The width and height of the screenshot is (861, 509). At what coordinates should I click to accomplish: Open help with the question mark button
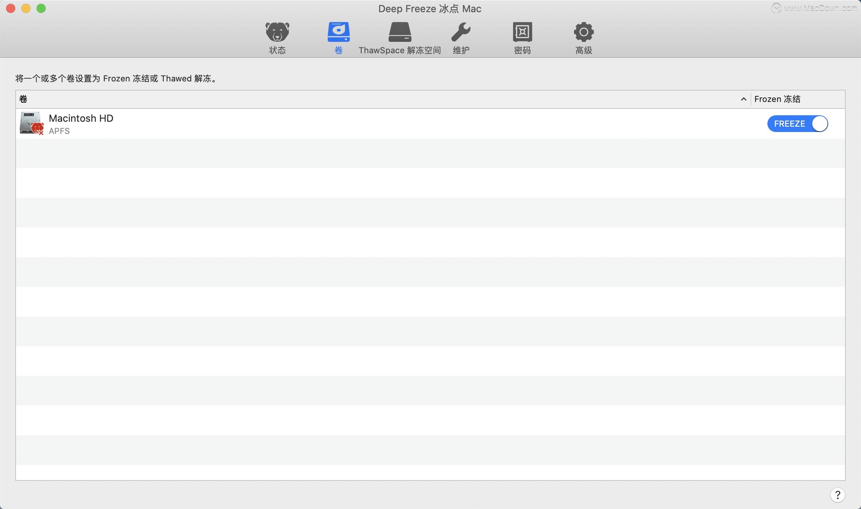pos(837,495)
